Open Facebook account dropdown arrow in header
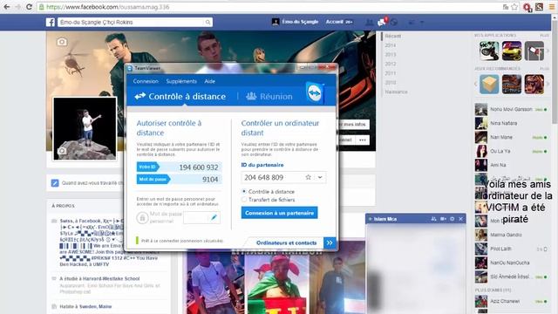The height and width of the screenshot is (314, 558). point(422,22)
